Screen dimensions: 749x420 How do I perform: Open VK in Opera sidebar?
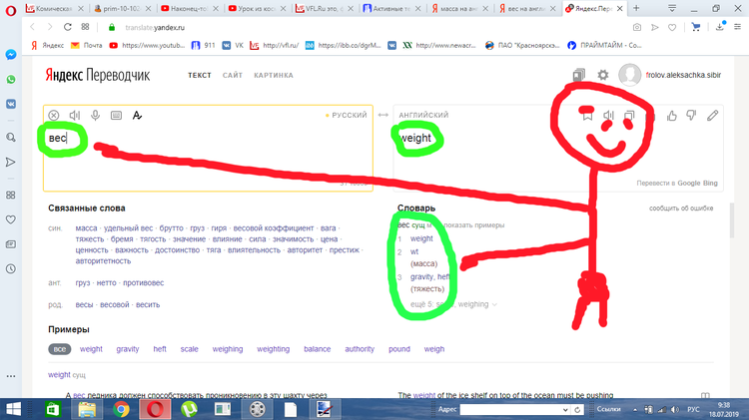[x=11, y=104]
